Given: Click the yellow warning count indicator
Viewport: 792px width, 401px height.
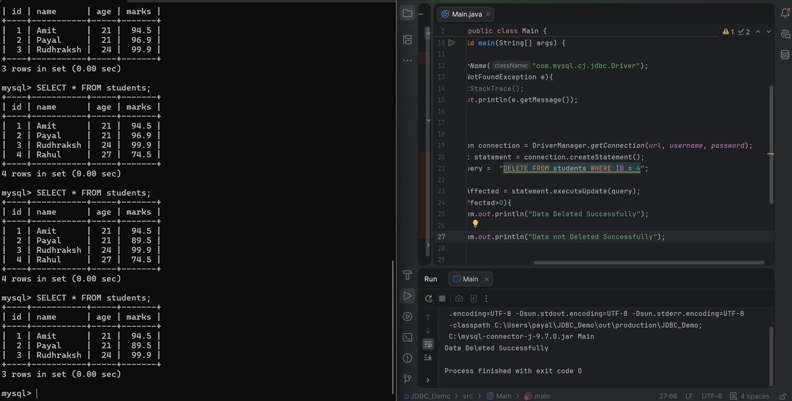Looking at the screenshot, I should [x=729, y=31].
